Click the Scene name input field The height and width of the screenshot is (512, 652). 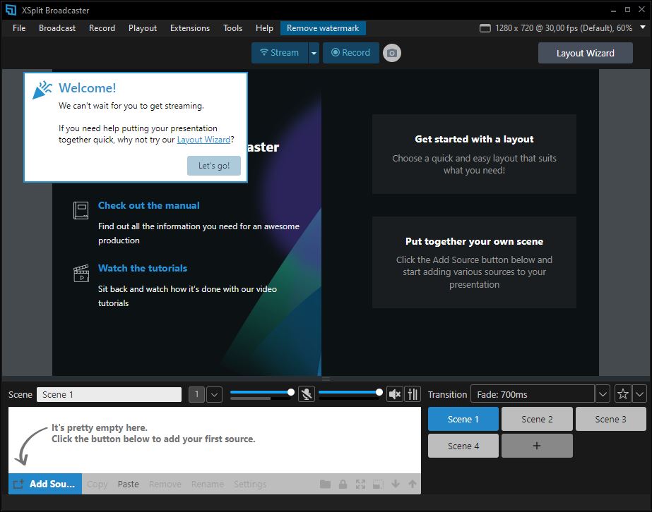pyautogui.click(x=109, y=394)
